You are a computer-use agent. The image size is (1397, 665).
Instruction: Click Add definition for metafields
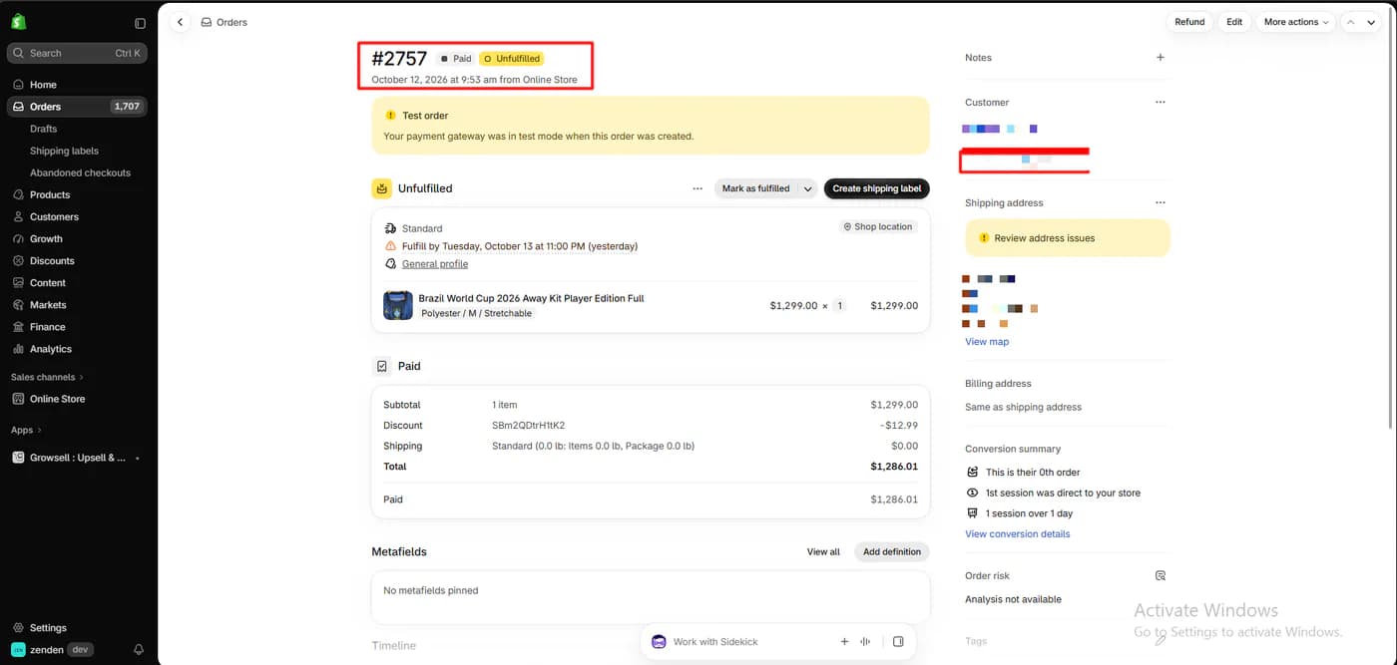click(x=892, y=551)
